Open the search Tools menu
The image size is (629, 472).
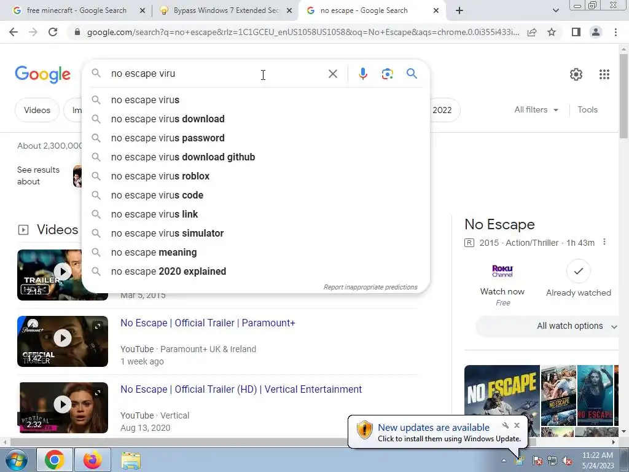(x=587, y=109)
